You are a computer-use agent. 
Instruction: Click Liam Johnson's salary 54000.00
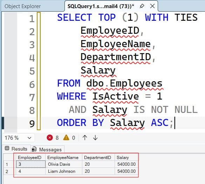pyautogui.click(x=127, y=171)
